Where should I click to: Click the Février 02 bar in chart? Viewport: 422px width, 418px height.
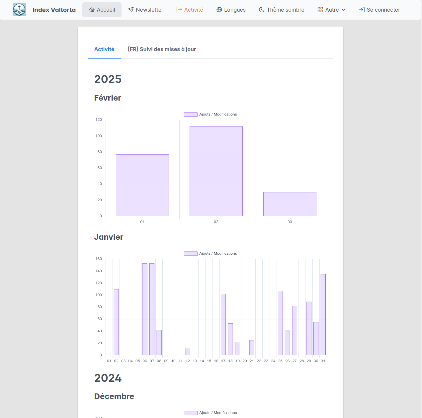point(216,171)
